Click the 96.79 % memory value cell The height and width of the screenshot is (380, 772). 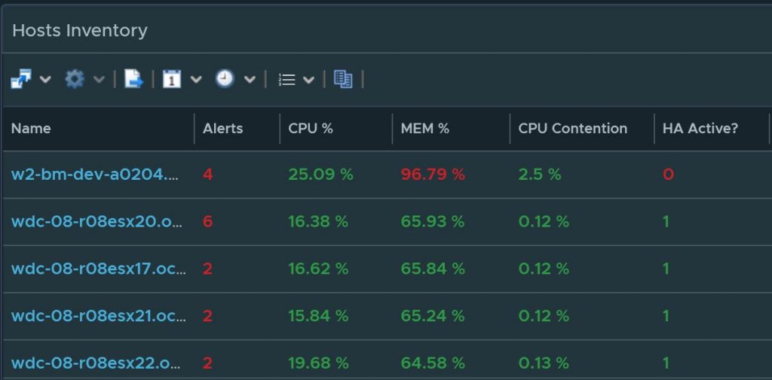pyautogui.click(x=433, y=175)
